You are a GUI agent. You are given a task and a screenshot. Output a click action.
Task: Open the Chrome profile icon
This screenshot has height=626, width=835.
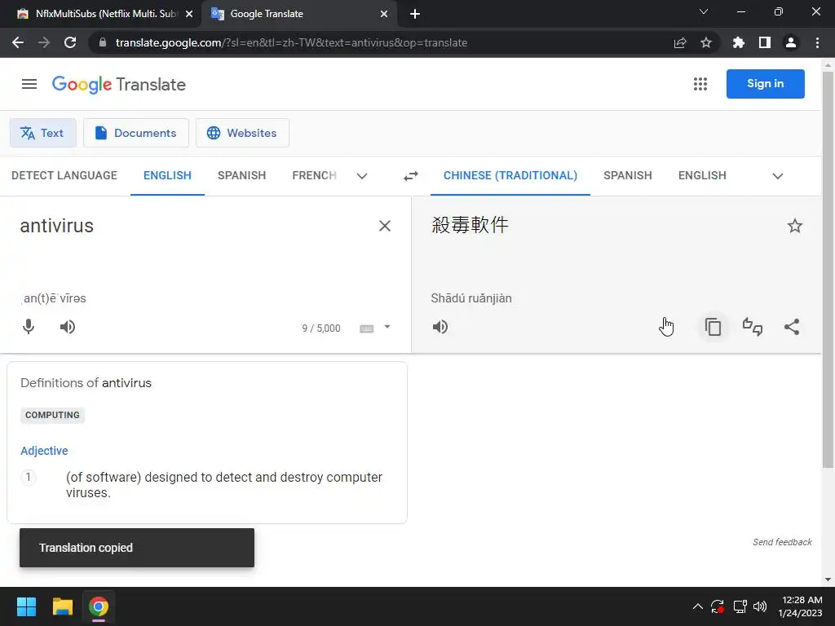pyautogui.click(x=791, y=42)
